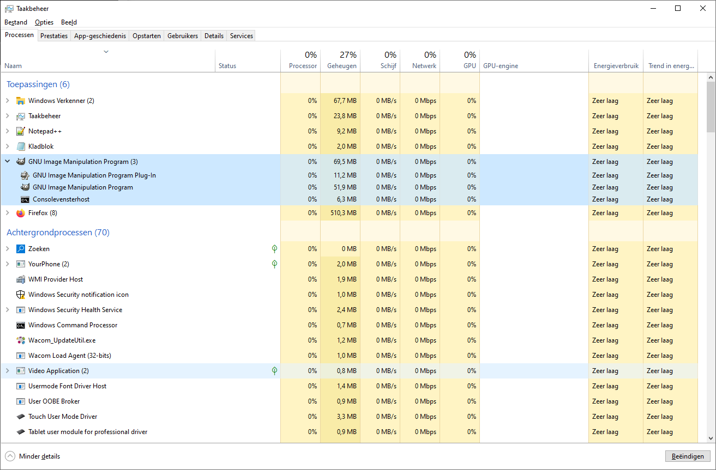Click the green leaf status icon for Video Application
Image resolution: width=716 pixels, height=470 pixels.
click(x=275, y=371)
